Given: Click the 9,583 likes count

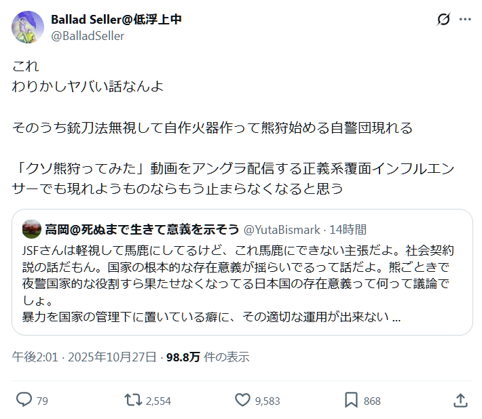Looking at the screenshot, I should 267,401.
